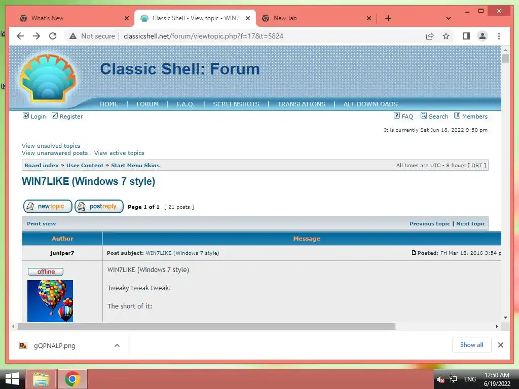Image resolution: width=519 pixels, height=389 pixels.
Task: Click the DST abbreviation
Action: [476, 166]
